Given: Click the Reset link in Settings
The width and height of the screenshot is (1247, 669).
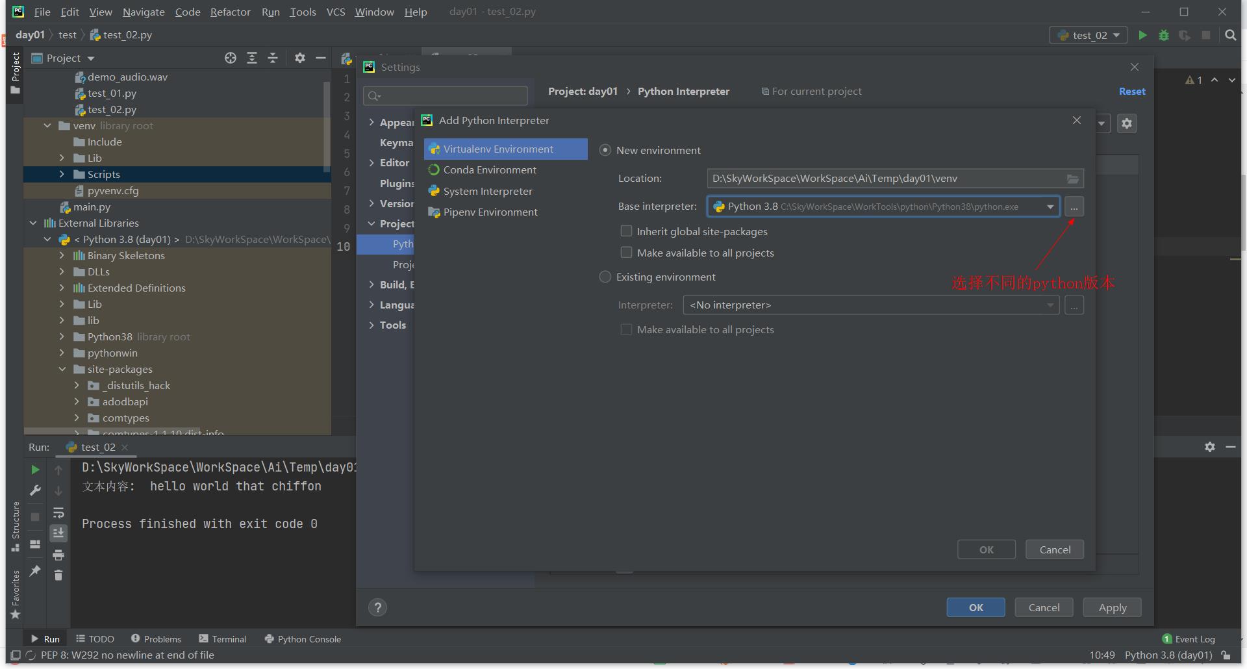Looking at the screenshot, I should [1131, 91].
